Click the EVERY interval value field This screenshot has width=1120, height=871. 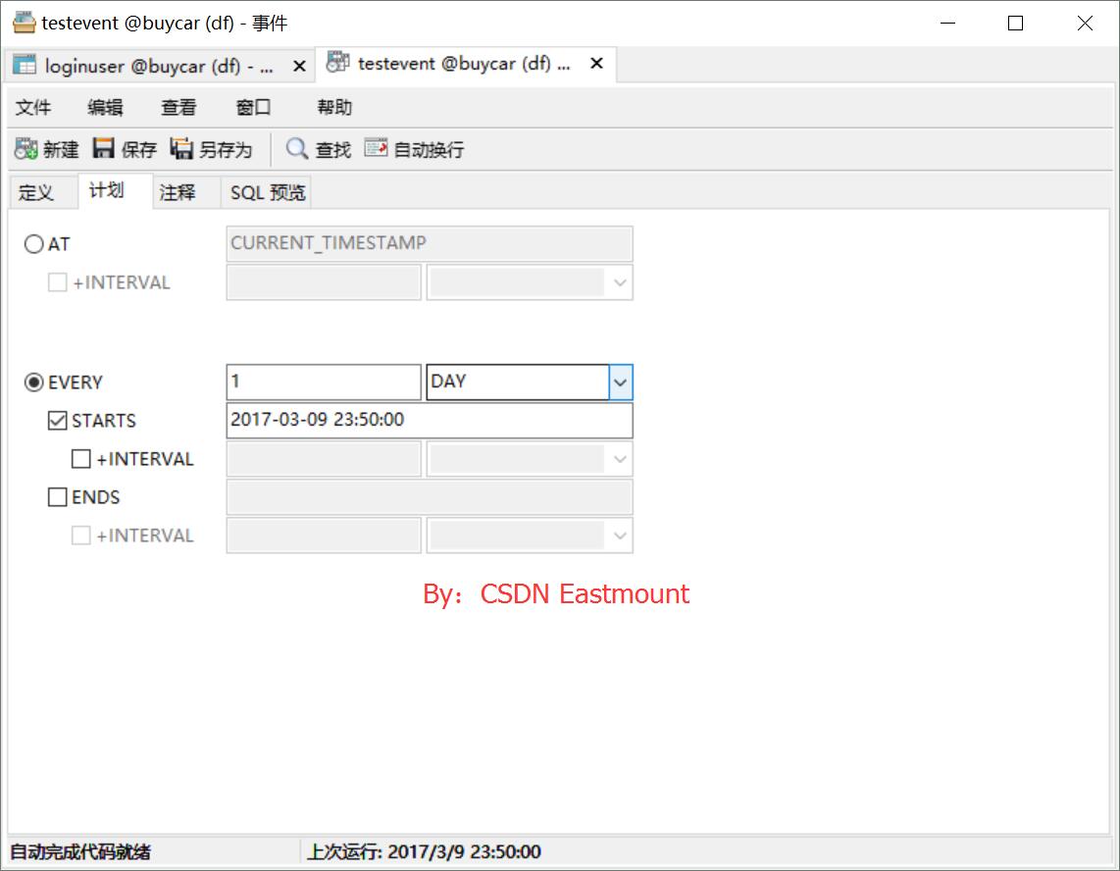pyautogui.click(x=324, y=382)
